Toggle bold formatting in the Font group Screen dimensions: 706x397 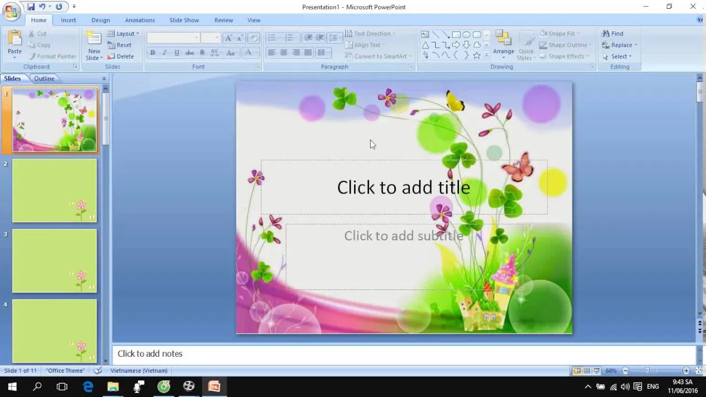pos(153,52)
